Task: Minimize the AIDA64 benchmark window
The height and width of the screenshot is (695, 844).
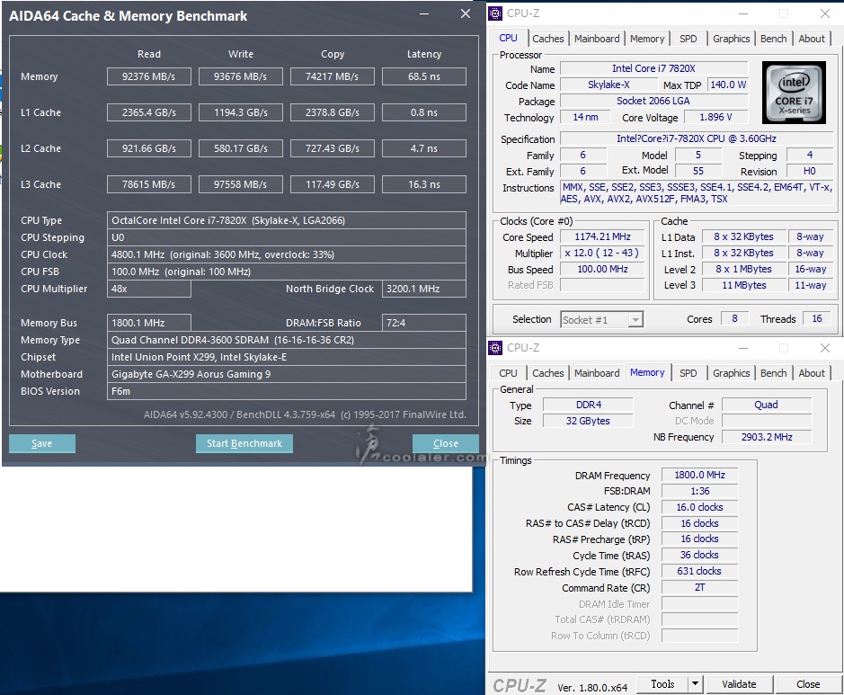Action: [x=424, y=14]
